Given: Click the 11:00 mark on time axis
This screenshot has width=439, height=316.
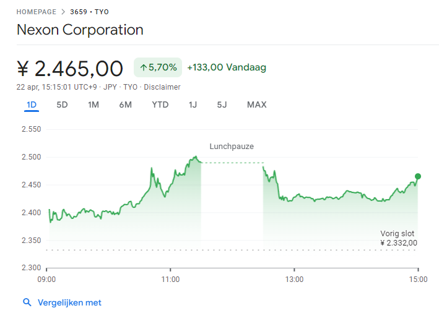Looking at the screenshot, I should (x=170, y=279).
